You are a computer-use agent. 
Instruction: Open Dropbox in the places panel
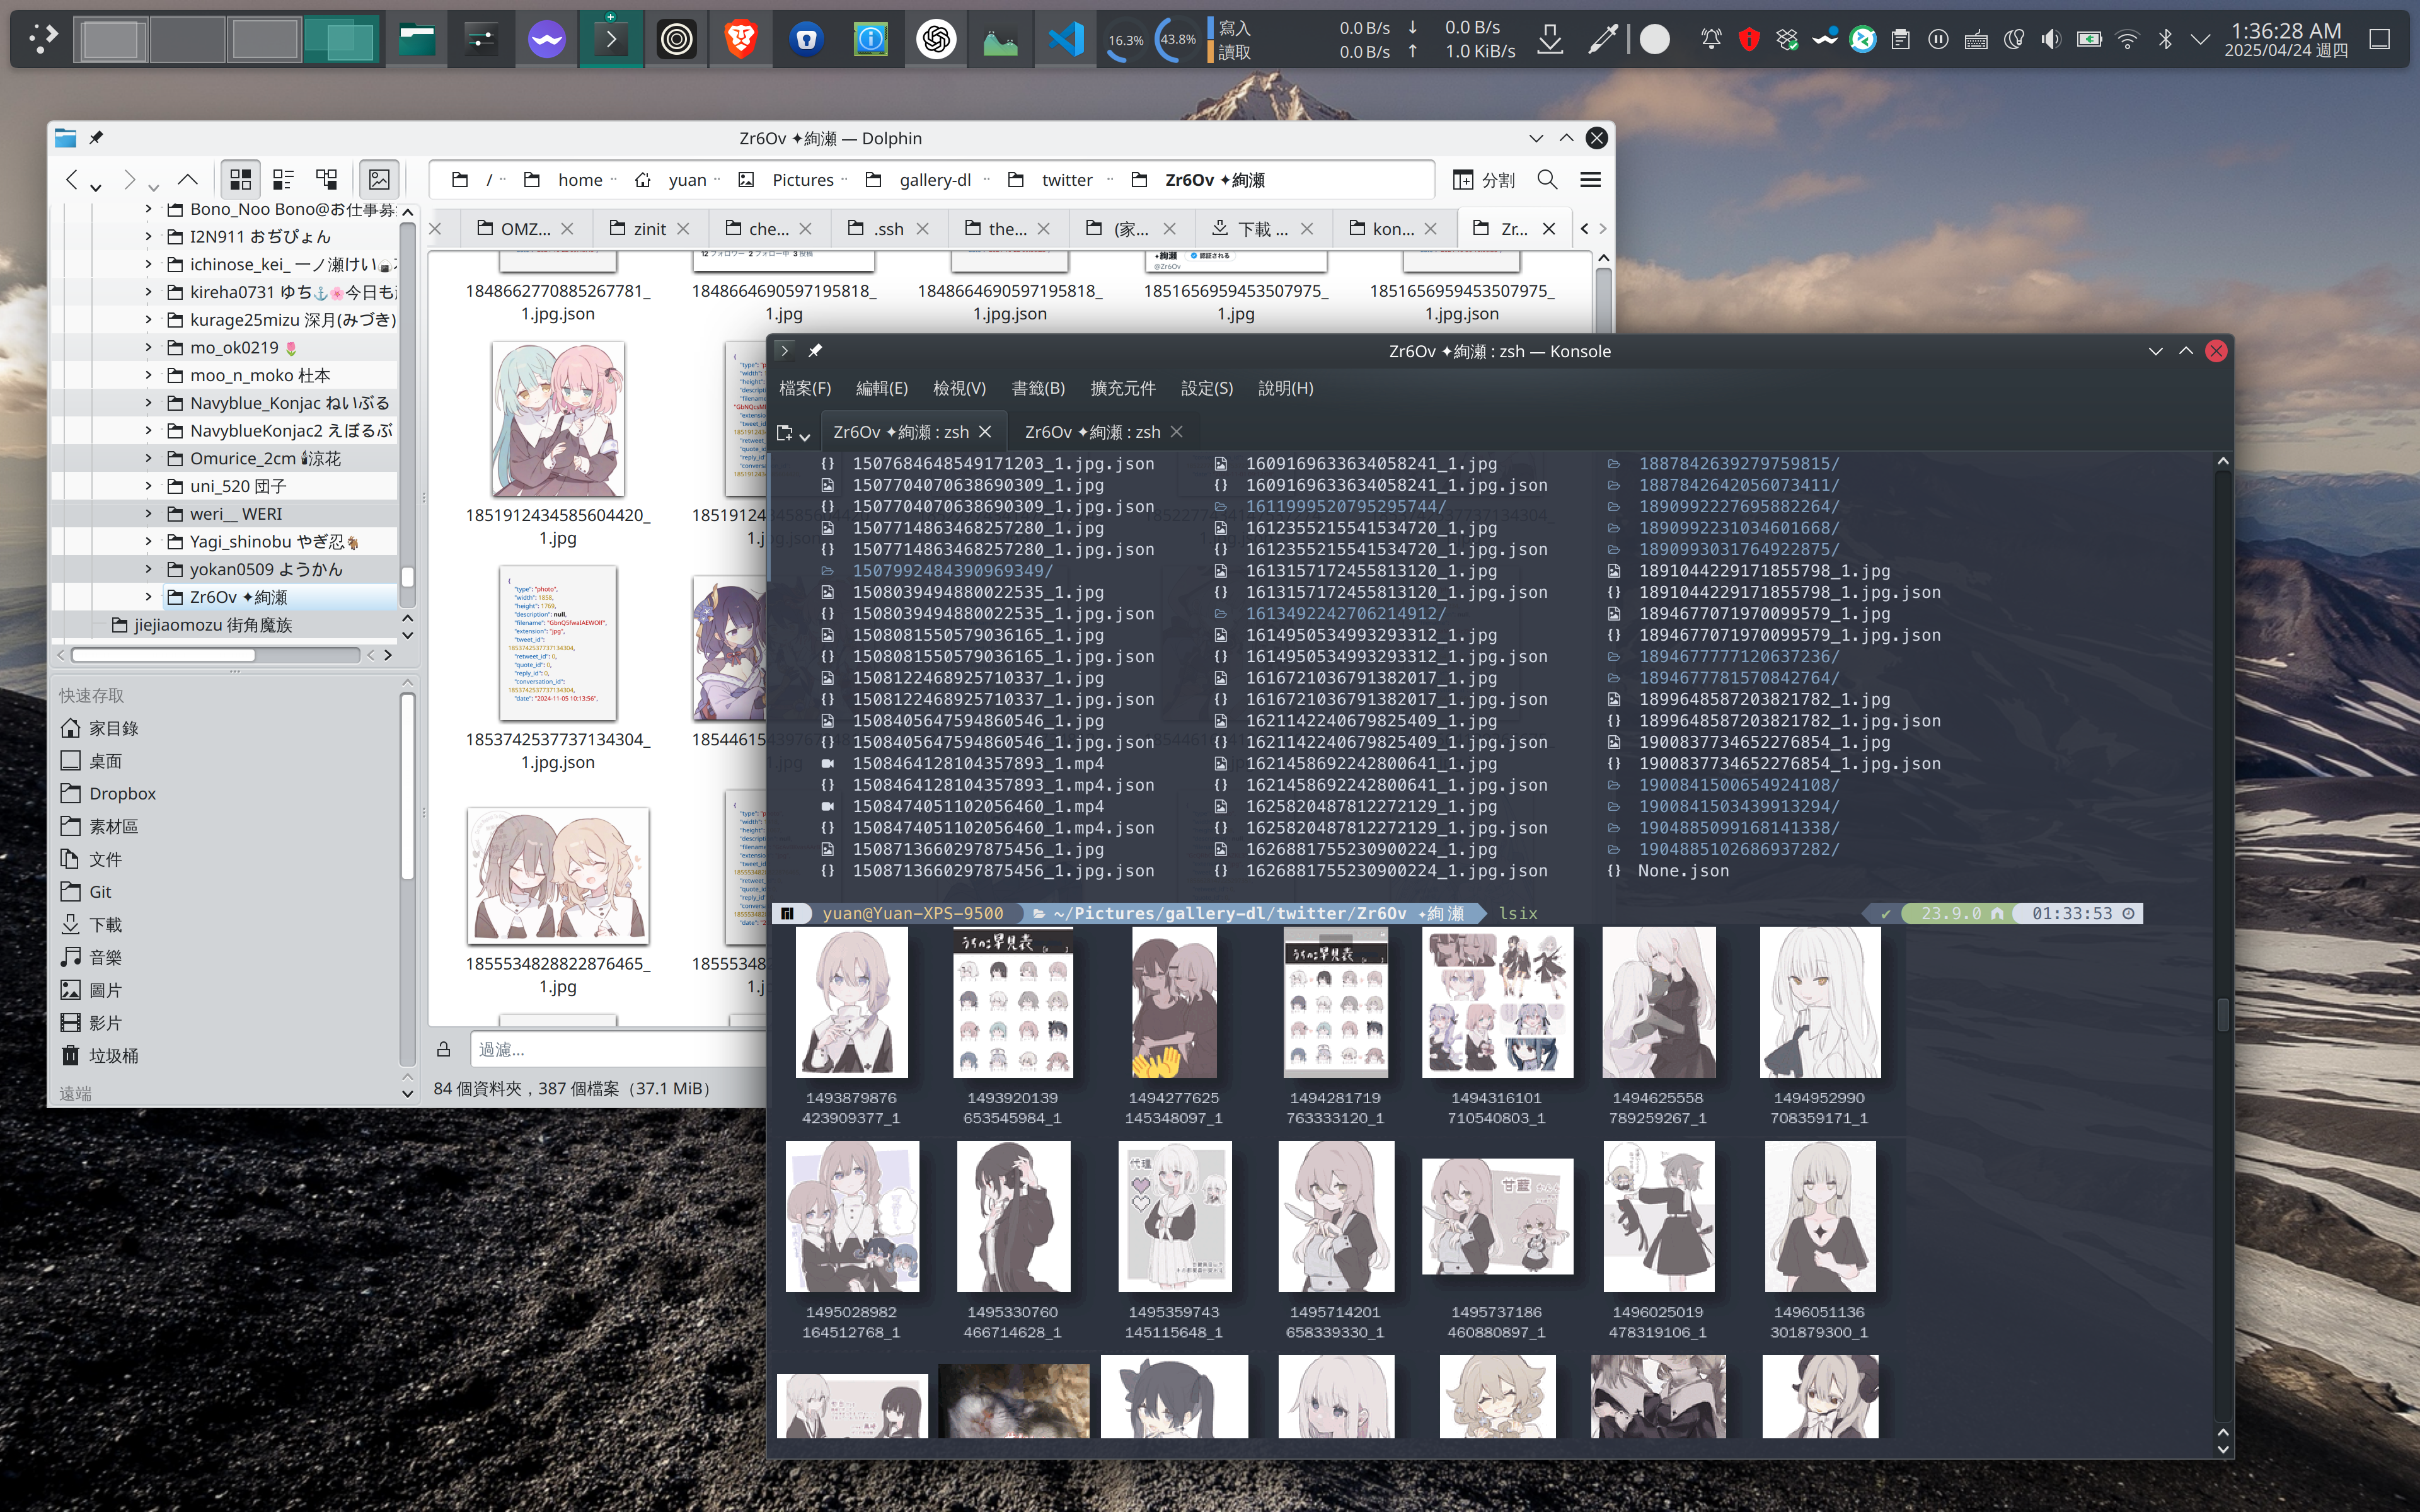122,793
